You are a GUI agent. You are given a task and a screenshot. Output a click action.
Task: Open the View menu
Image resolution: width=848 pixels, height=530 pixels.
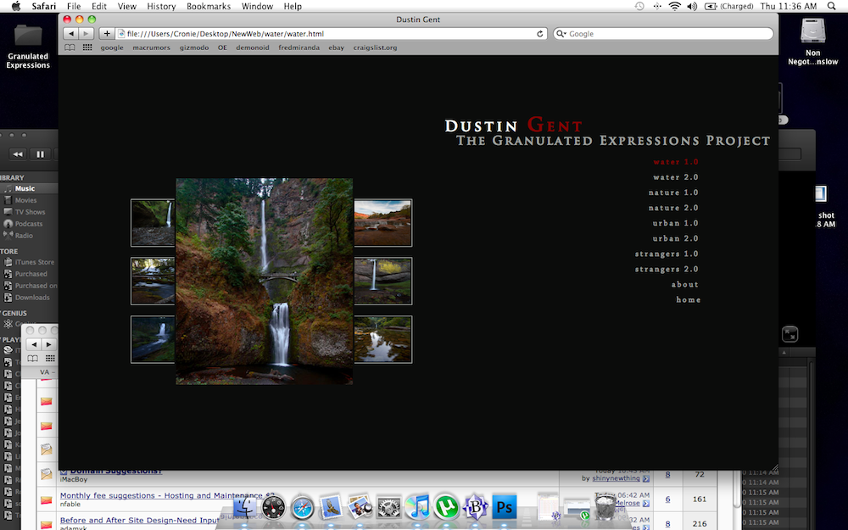[x=127, y=7]
